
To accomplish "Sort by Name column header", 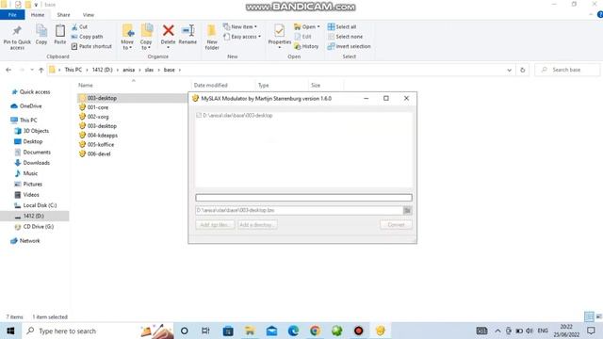I will [x=86, y=85].
